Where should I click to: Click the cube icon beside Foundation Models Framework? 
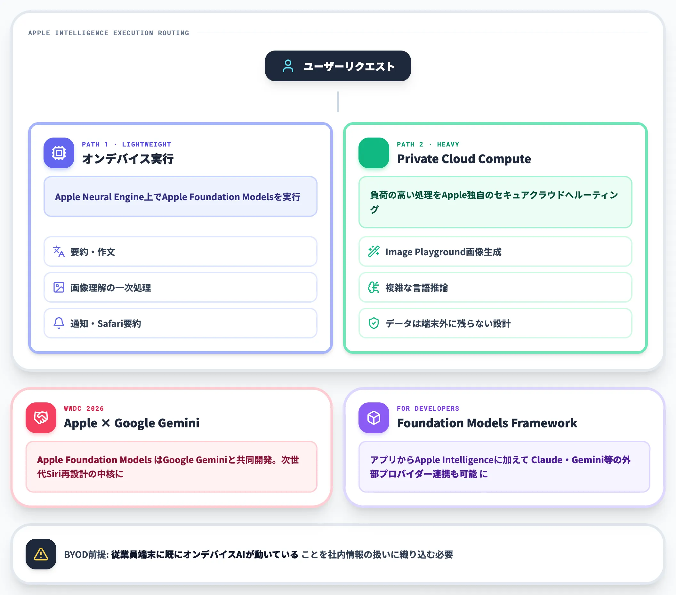tap(374, 417)
